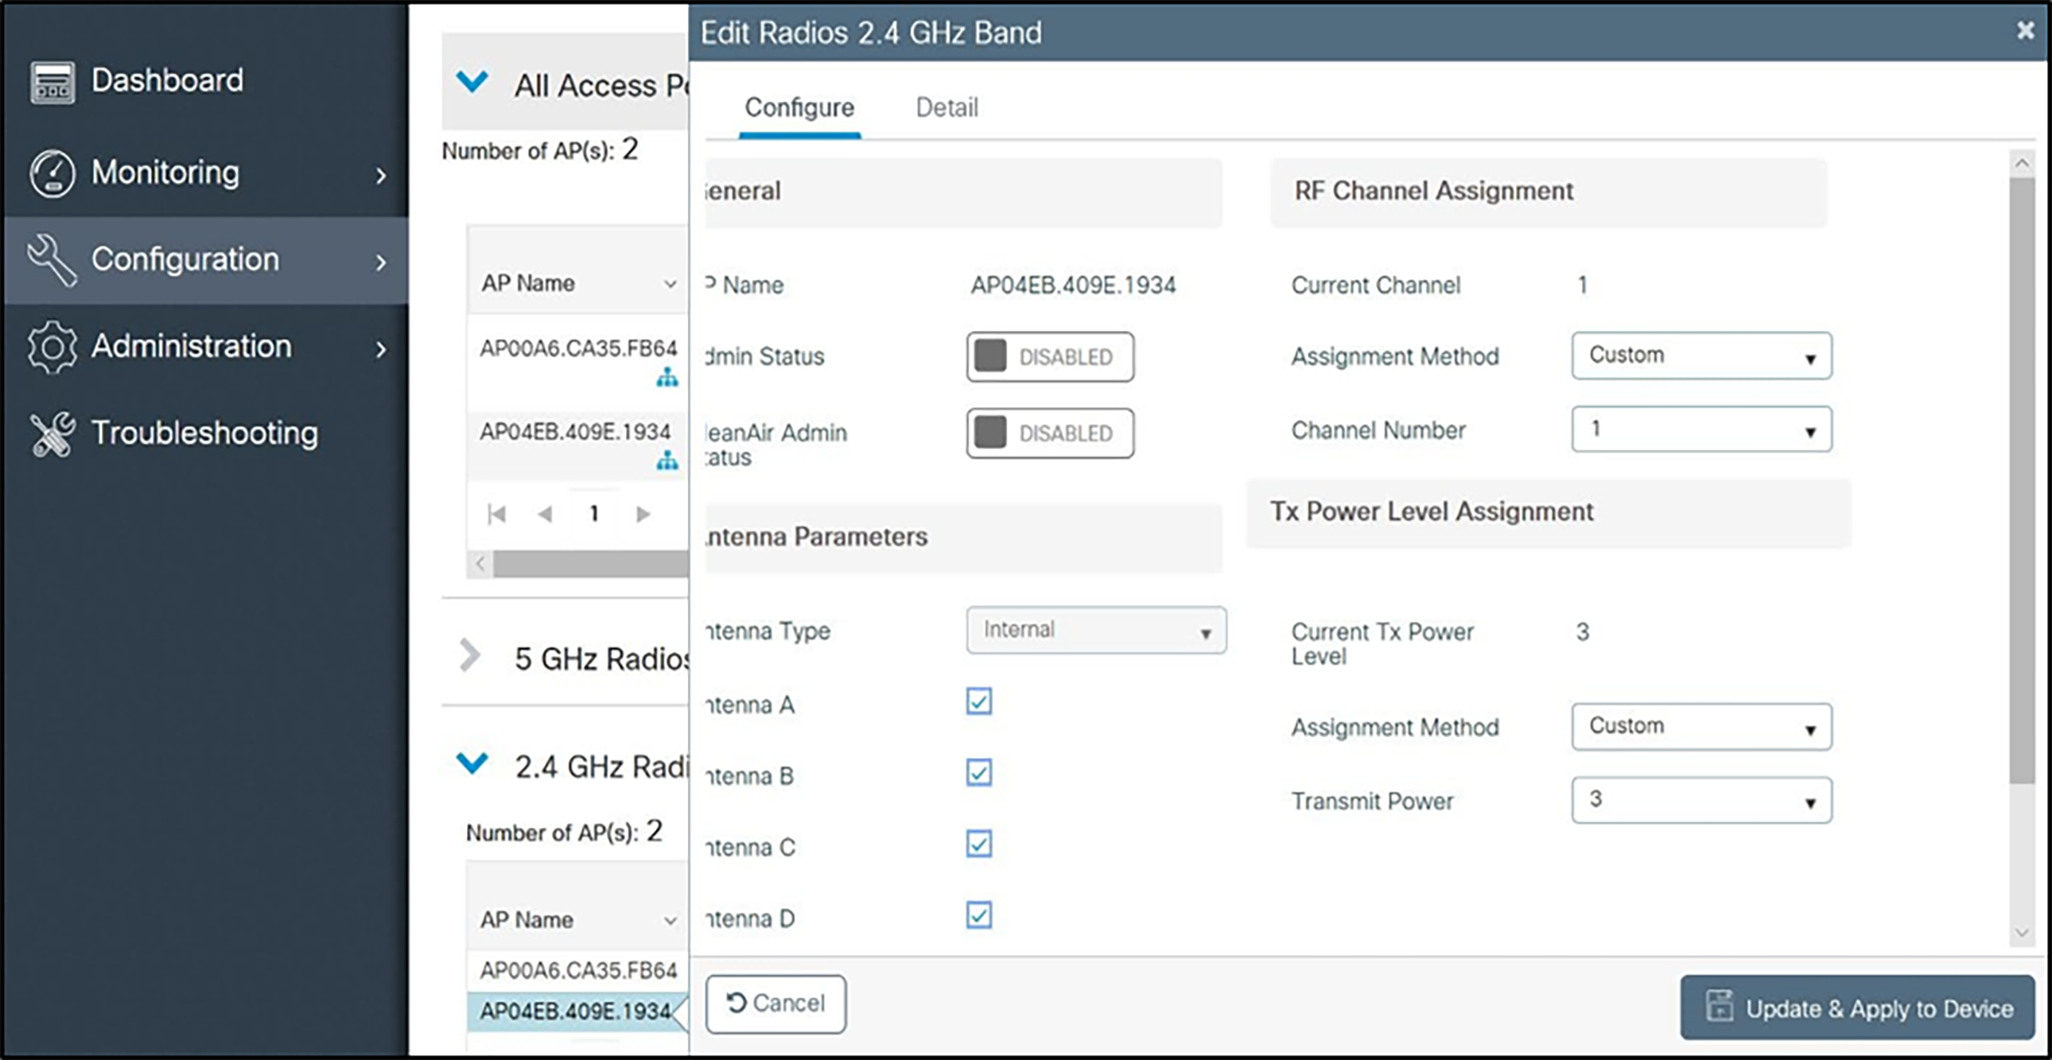
Task: Click the first page arrow in AP pagination
Action: [x=497, y=514]
